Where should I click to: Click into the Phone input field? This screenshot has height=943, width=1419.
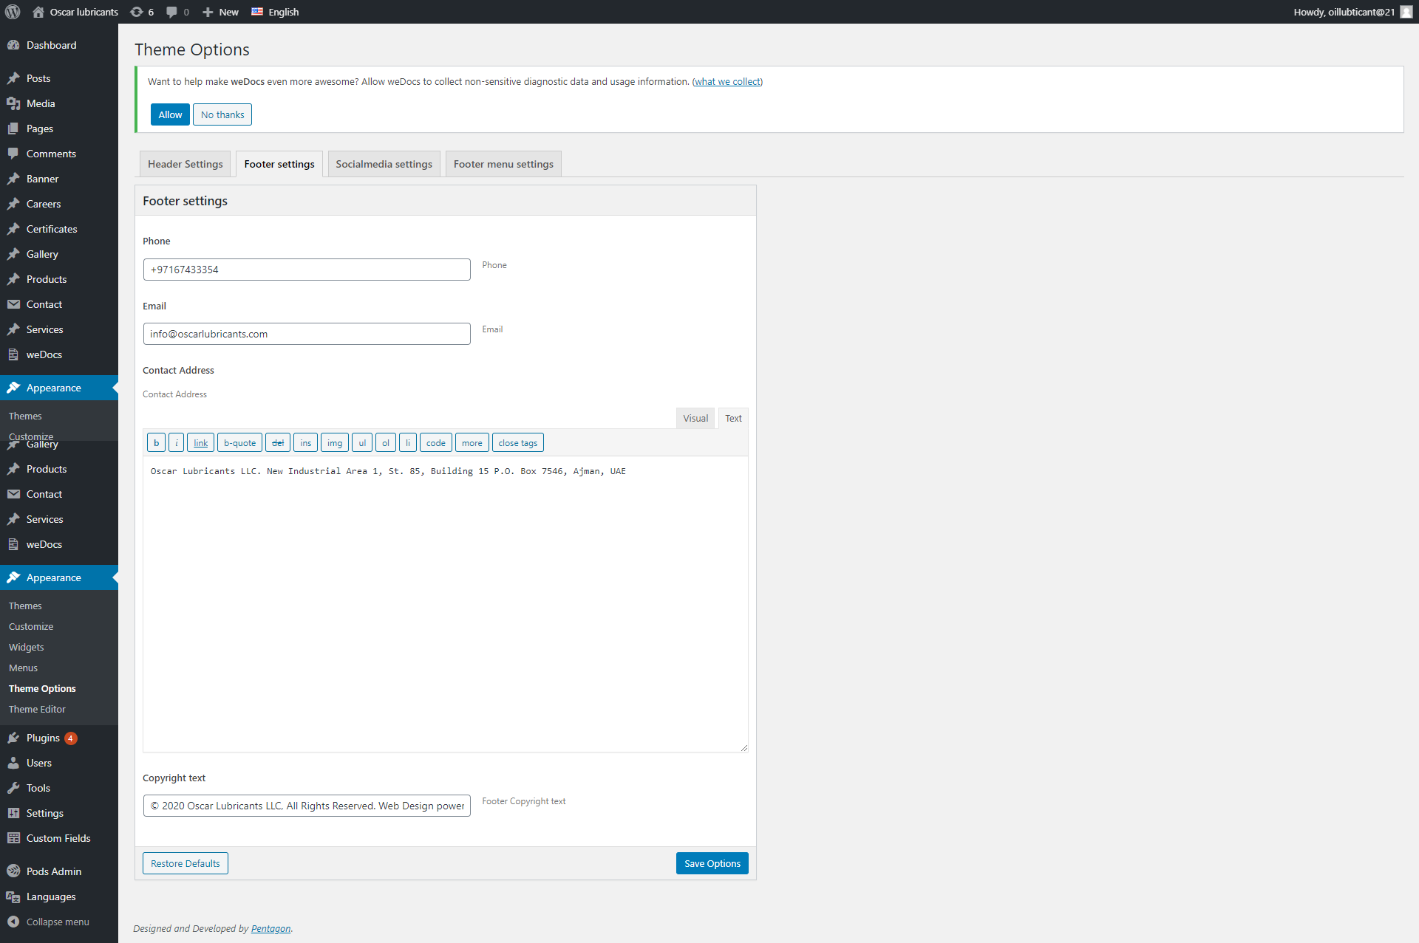coord(307,270)
